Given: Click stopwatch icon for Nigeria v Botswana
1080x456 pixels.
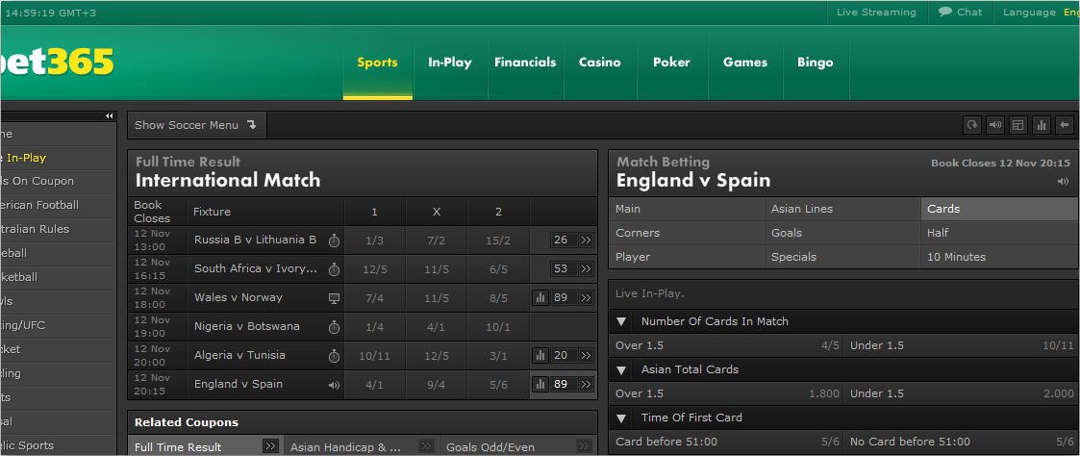Looking at the screenshot, I should [x=334, y=327].
